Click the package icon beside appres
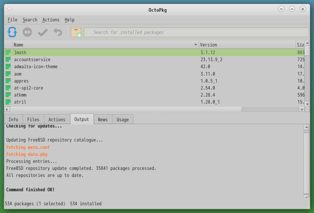Image resolution: width=314 pixels, height=213 pixels. [x=8, y=81]
